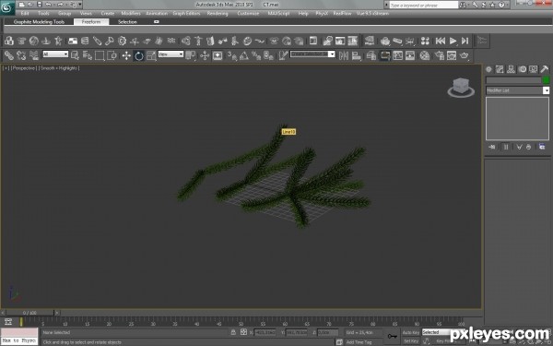This screenshot has width=553, height=346.
Task: Open the Hierarchy command panel tab
Action: (511, 69)
